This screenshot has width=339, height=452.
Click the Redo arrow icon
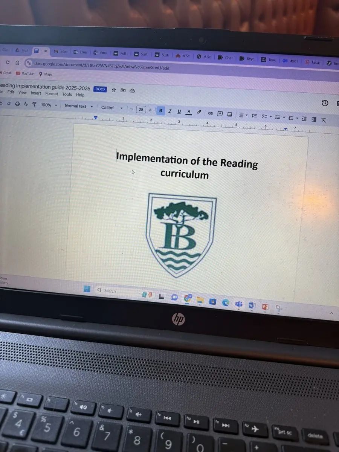pos(9,104)
